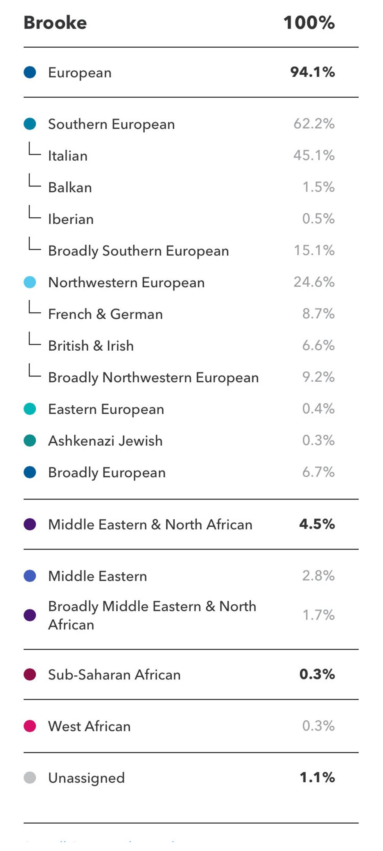Open the Iberian sub-entry
The height and width of the screenshot is (851, 383).
191,219
